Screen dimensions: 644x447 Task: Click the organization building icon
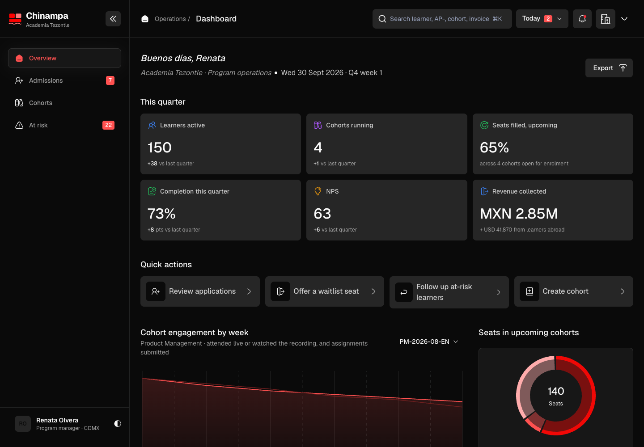pos(606,19)
